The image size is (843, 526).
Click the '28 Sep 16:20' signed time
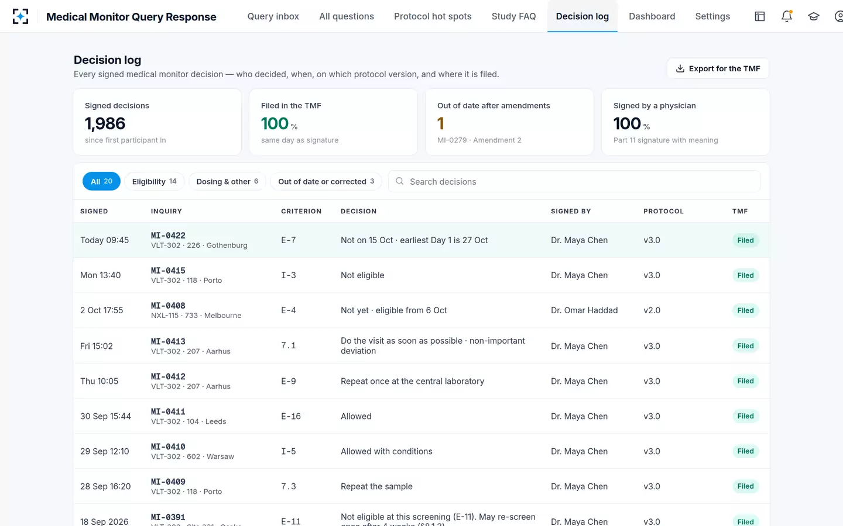[x=105, y=486]
